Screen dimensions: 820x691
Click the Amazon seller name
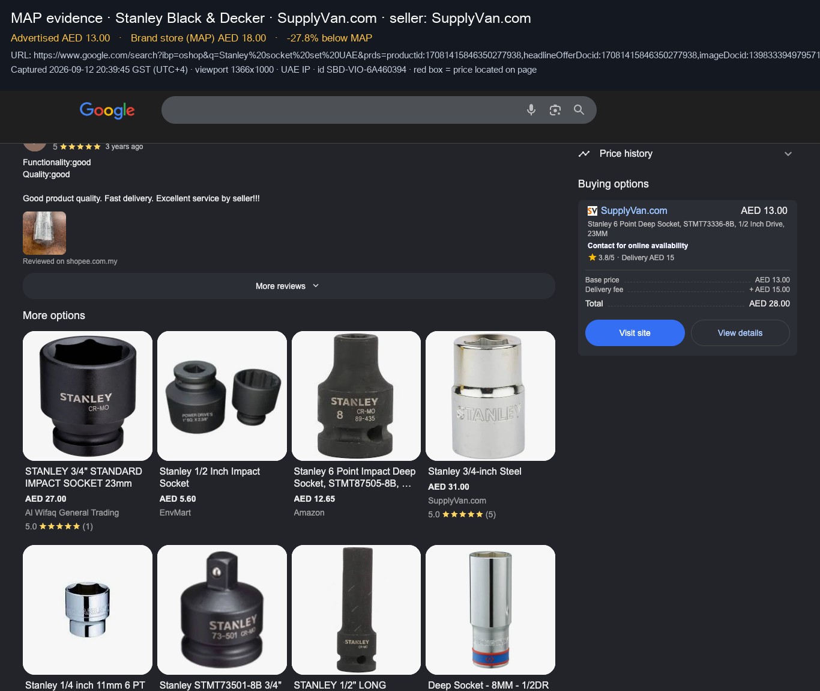[309, 513]
